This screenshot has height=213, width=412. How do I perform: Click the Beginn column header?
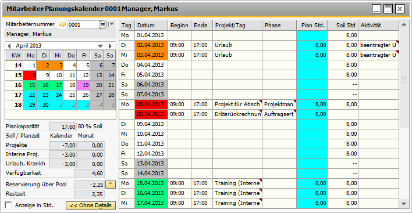pyautogui.click(x=180, y=26)
